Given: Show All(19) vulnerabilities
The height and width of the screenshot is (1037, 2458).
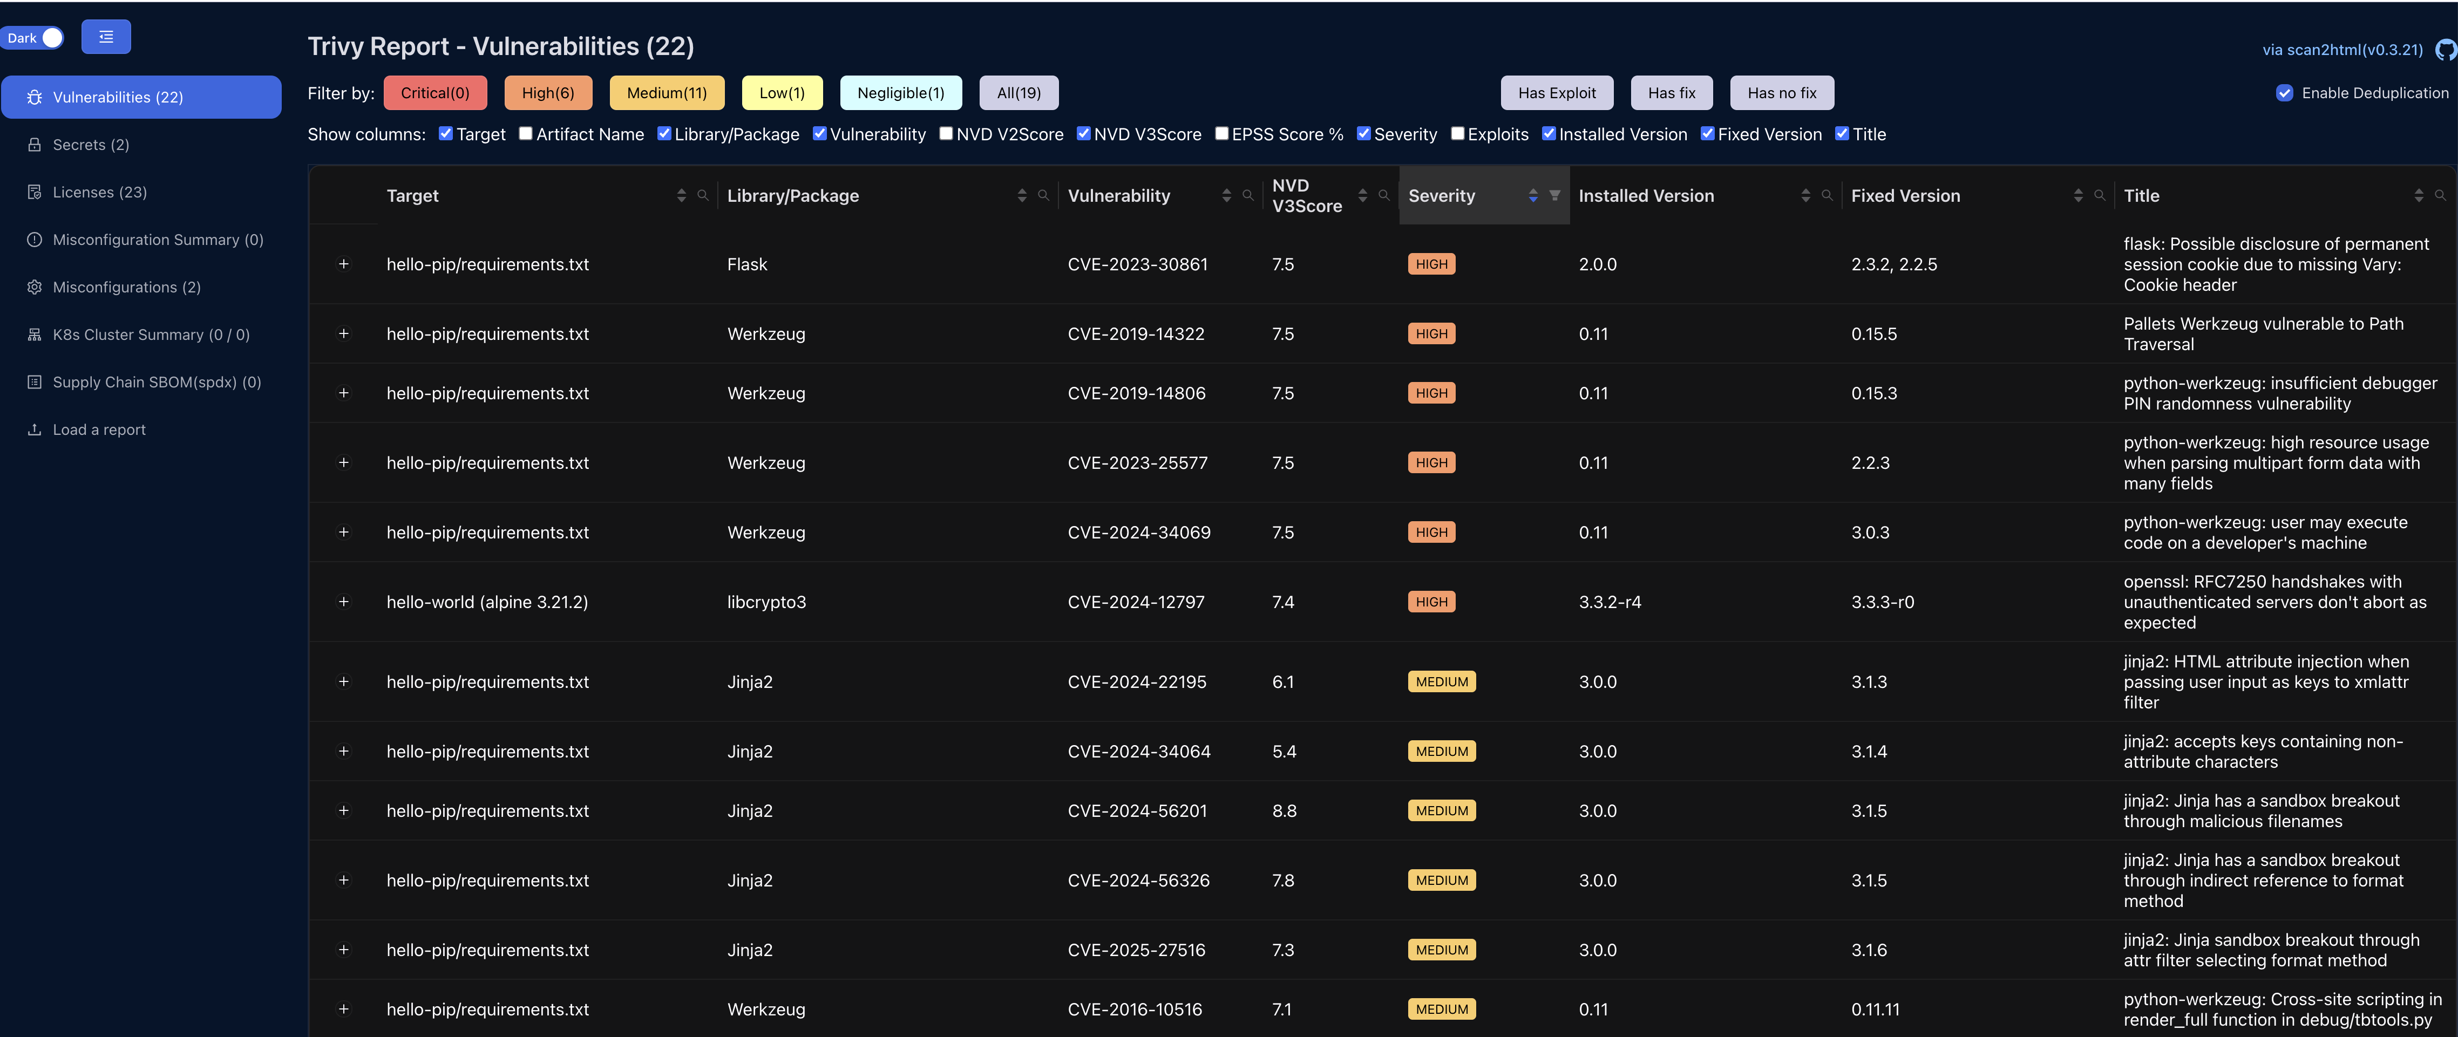Looking at the screenshot, I should 1018,93.
